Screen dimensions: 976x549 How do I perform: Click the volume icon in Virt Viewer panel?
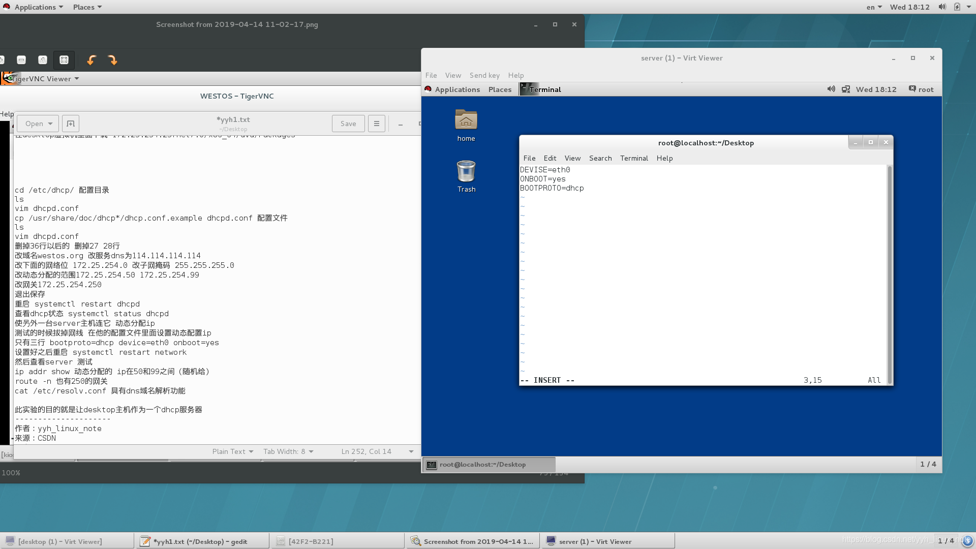[x=831, y=89]
